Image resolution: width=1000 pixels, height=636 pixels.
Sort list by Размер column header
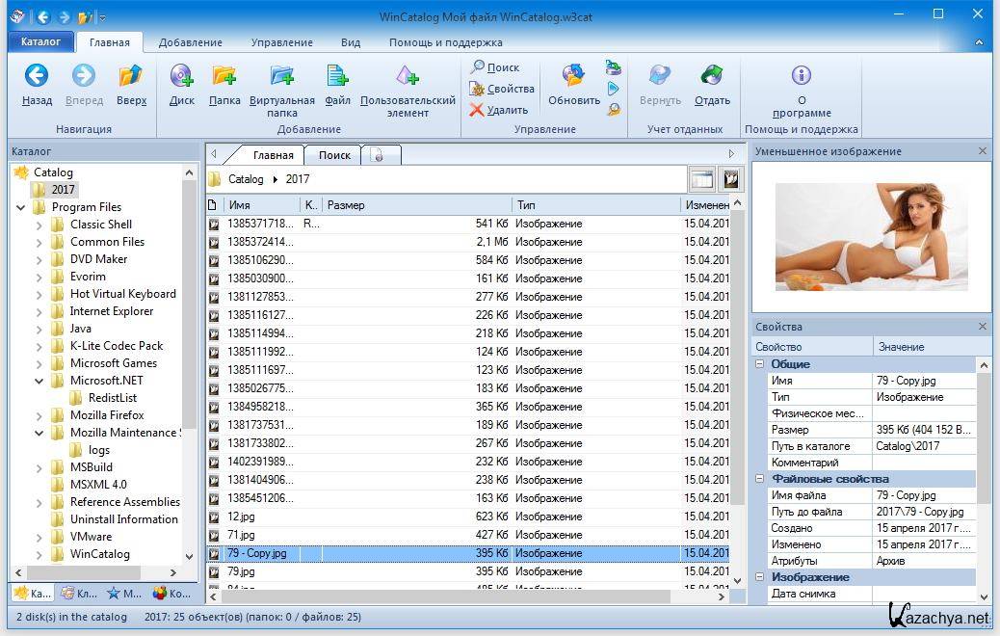tap(414, 205)
